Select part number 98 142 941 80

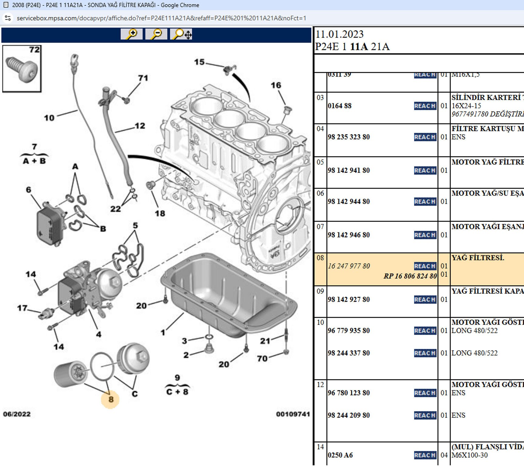(x=349, y=171)
